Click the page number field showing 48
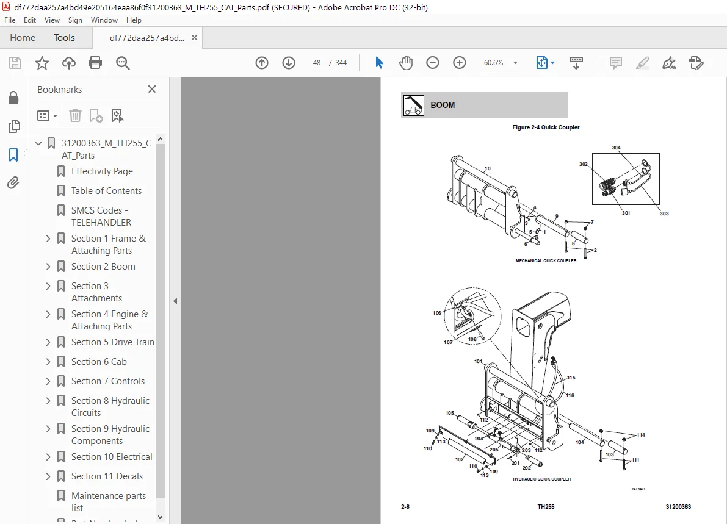 (x=317, y=63)
